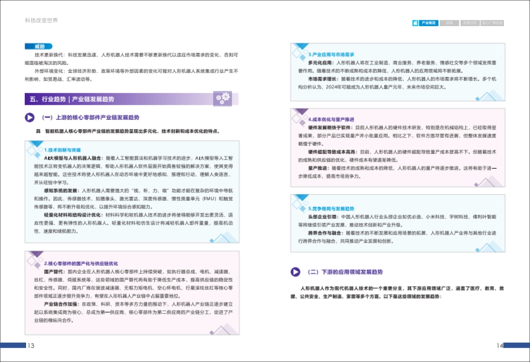Switch to the 政策 tab
Screen dimensions: 530x362
point(450,23)
